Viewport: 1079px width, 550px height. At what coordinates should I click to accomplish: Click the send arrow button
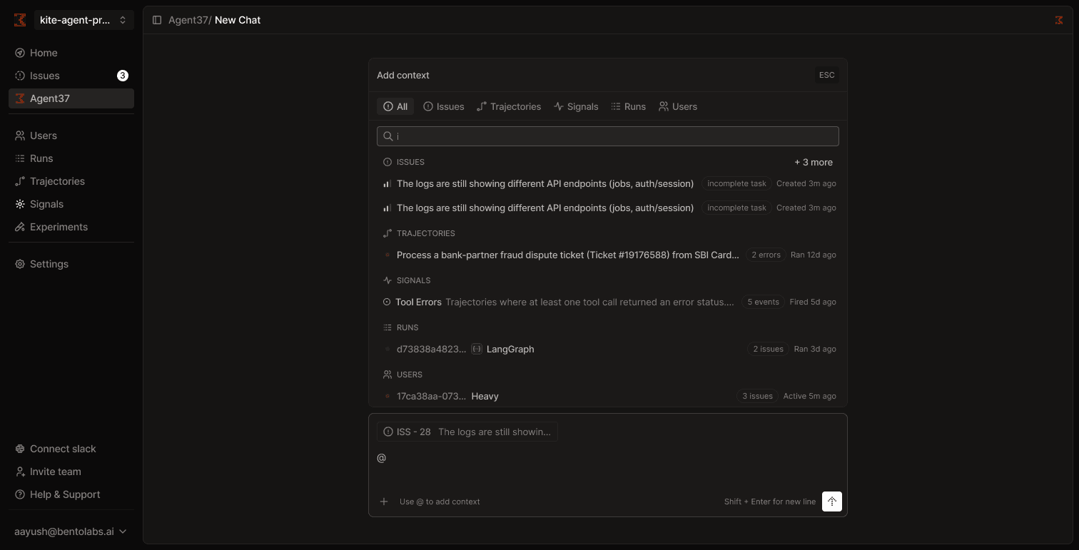coord(832,501)
